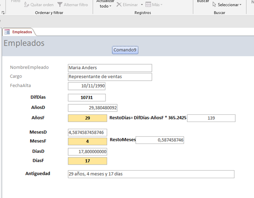Click the Antigüedad result text box
Screen dimensions: 254x198
pos(151,174)
